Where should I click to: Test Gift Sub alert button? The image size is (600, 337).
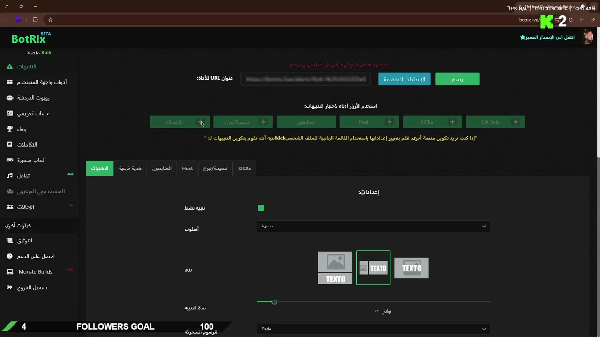coord(495,122)
